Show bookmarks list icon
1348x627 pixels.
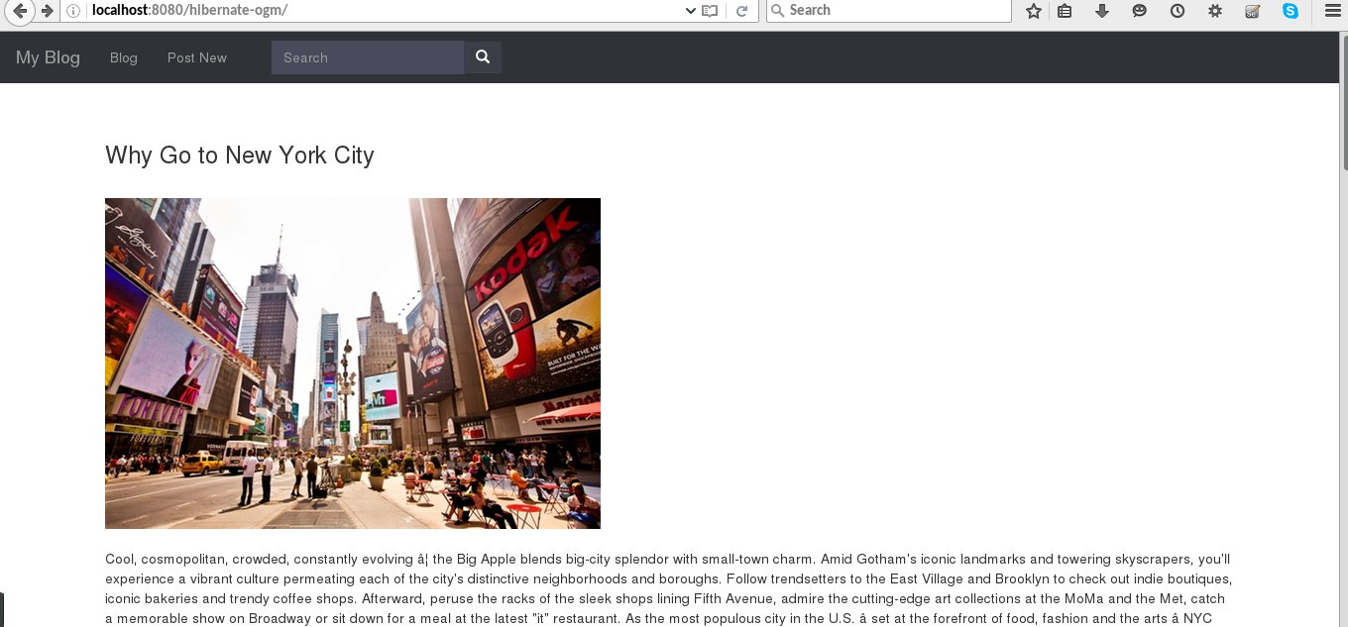point(1065,11)
